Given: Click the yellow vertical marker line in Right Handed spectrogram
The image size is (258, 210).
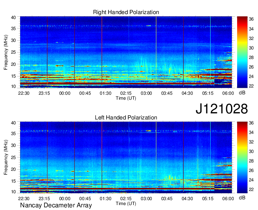Looking at the screenshot, I should tap(156, 51).
